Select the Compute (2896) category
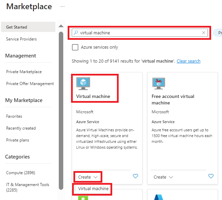Image resolution: width=222 pixels, height=200 pixels. [x=21, y=173]
